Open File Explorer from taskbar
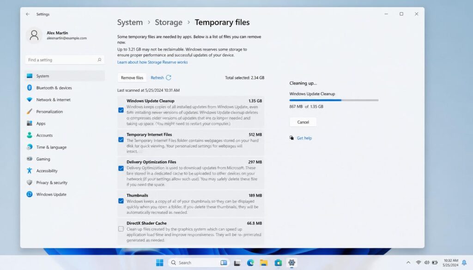The image size is (473, 270). point(264,263)
